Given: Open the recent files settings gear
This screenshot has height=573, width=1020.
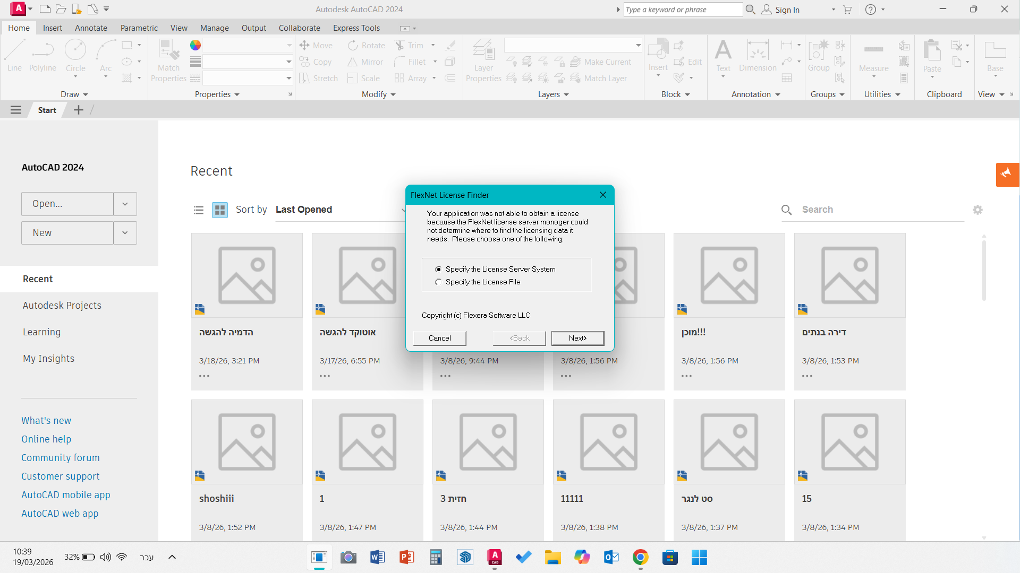Looking at the screenshot, I should point(977,210).
